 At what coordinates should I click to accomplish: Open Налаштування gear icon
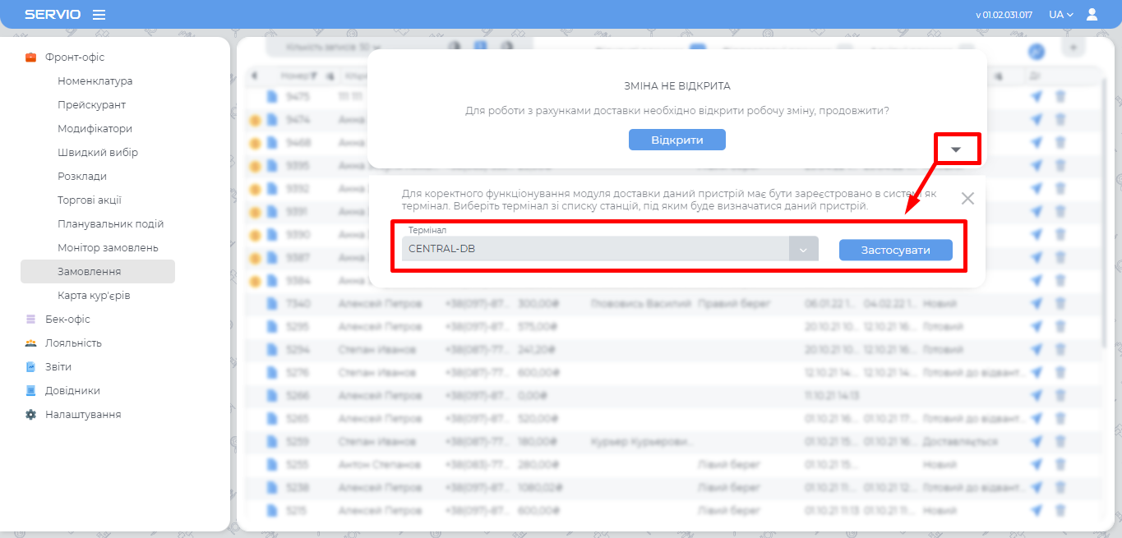pyautogui.click(x=31, y=415)
